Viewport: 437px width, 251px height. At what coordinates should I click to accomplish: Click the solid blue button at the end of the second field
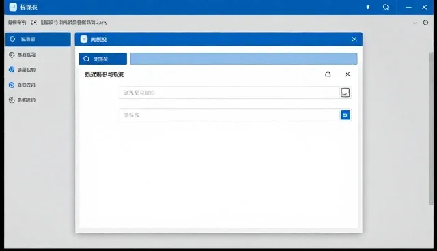tap(346, 115)
